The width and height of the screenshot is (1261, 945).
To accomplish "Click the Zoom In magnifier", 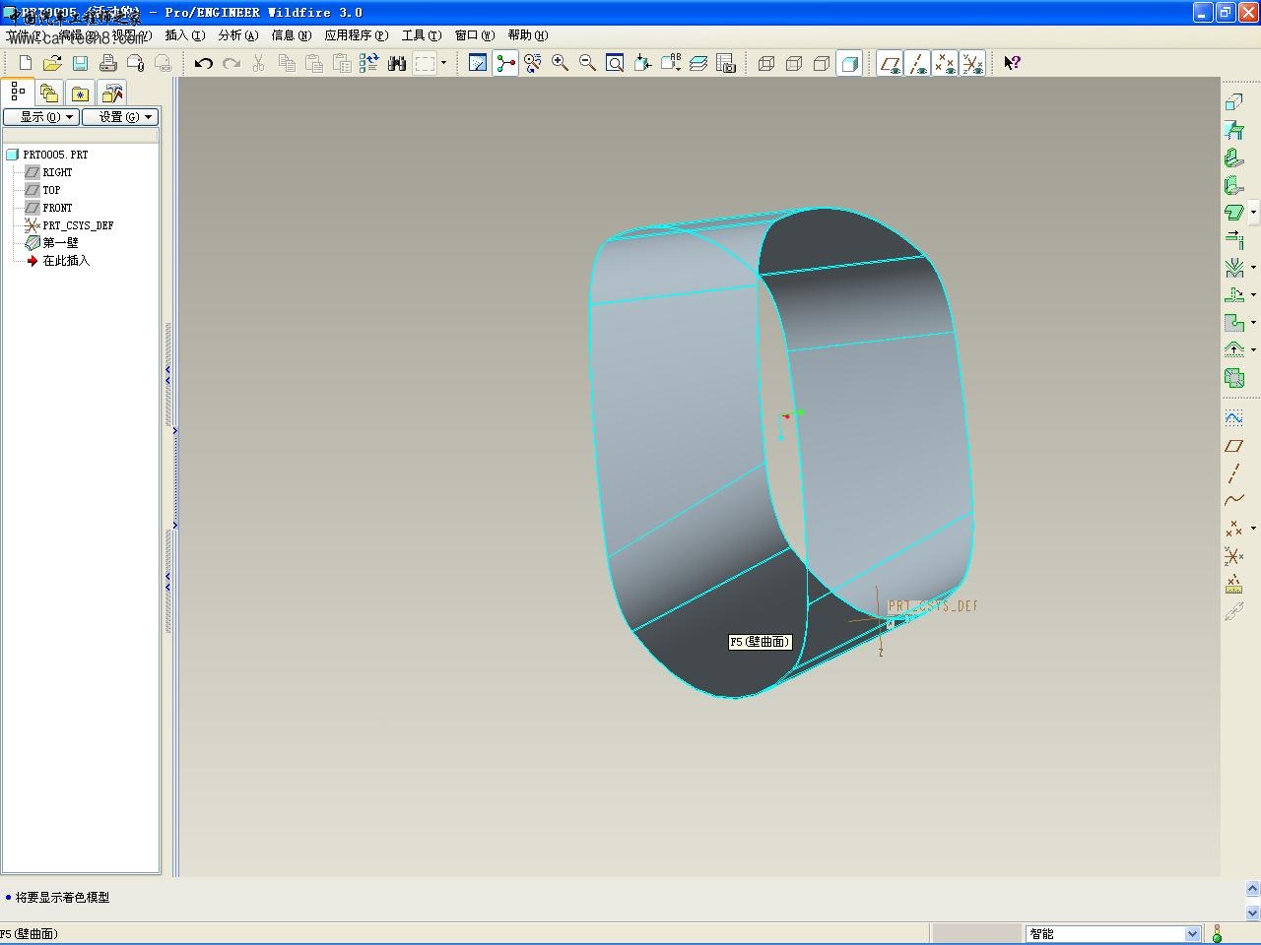I will pos(561,63).
